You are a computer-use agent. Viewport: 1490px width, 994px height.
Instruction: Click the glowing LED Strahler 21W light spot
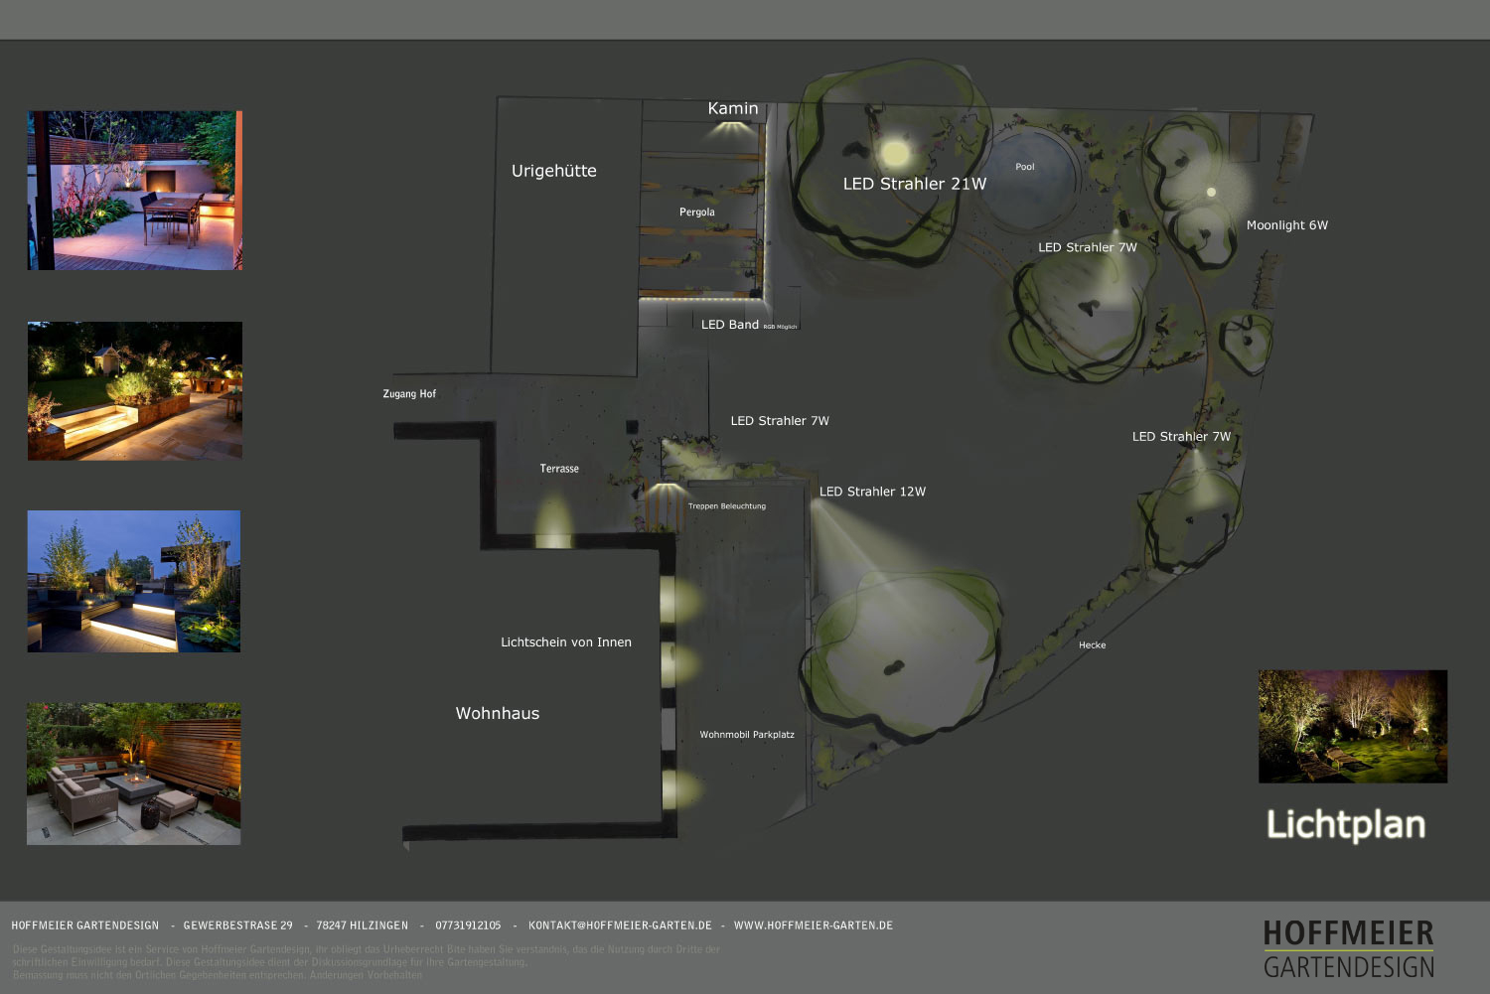pyautogui.click(x=895, y=153)
